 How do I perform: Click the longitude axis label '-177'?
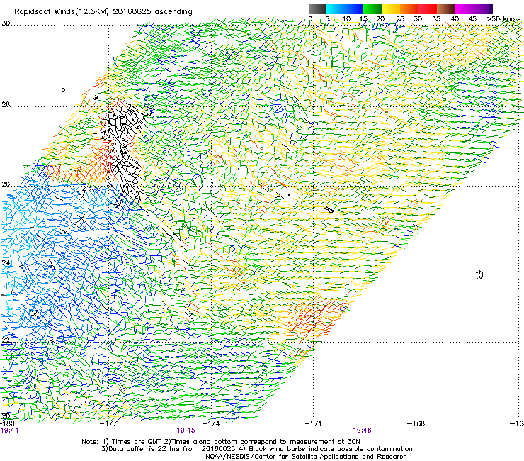[x=109, y=423]
